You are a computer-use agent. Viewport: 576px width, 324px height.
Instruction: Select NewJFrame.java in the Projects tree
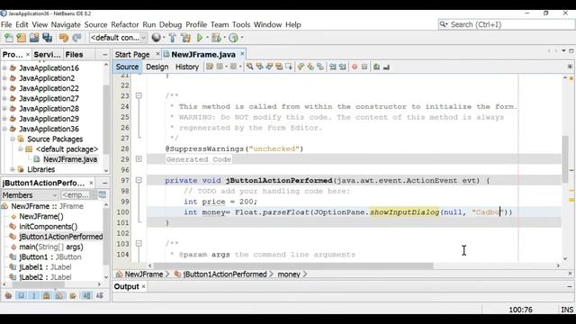(70, 159)
